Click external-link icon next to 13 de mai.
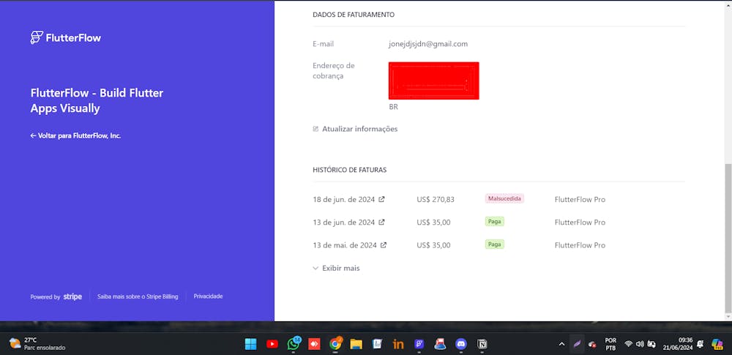Screen dimensions: 732x355 pyautogui.click(x=384, y=244)
